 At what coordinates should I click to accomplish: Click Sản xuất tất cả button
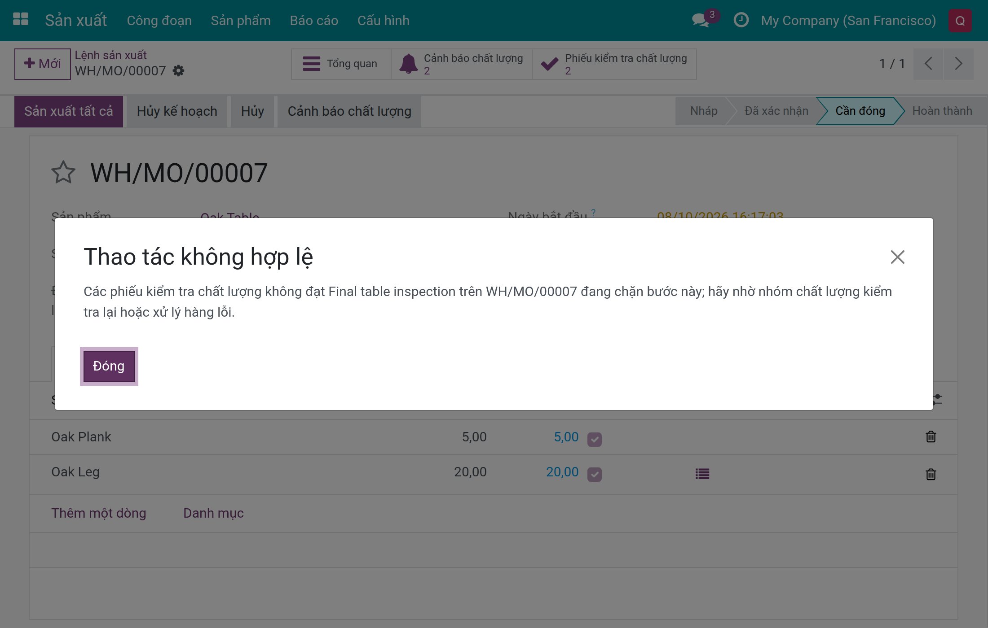tap(69, 111)
